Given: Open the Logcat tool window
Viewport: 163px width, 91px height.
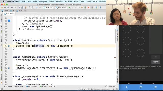Looking at the screenshot, I should pyautogui.click(x=8, y=86).
